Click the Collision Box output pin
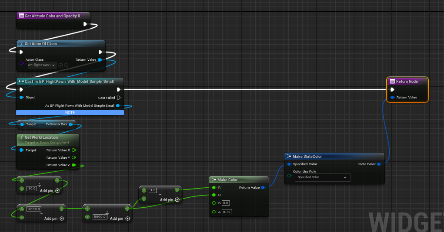The width and height of the screenshot is (444, 232). 71,124
